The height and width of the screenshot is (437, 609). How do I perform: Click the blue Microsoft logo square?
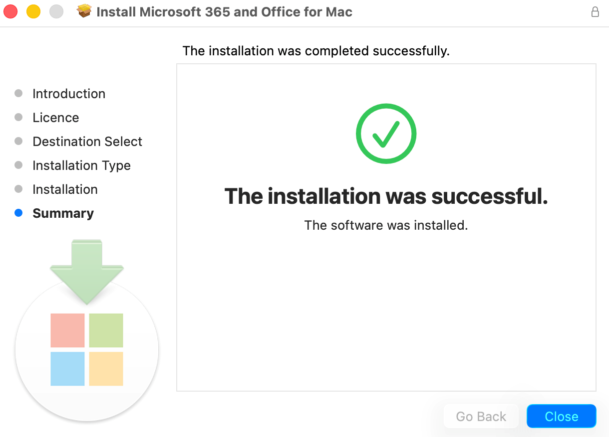point(67,369)
